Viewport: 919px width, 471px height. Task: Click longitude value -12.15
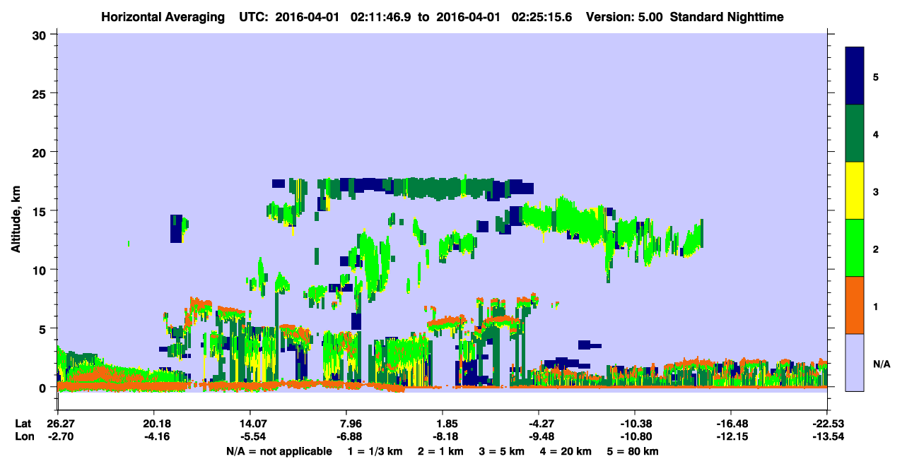731,436
